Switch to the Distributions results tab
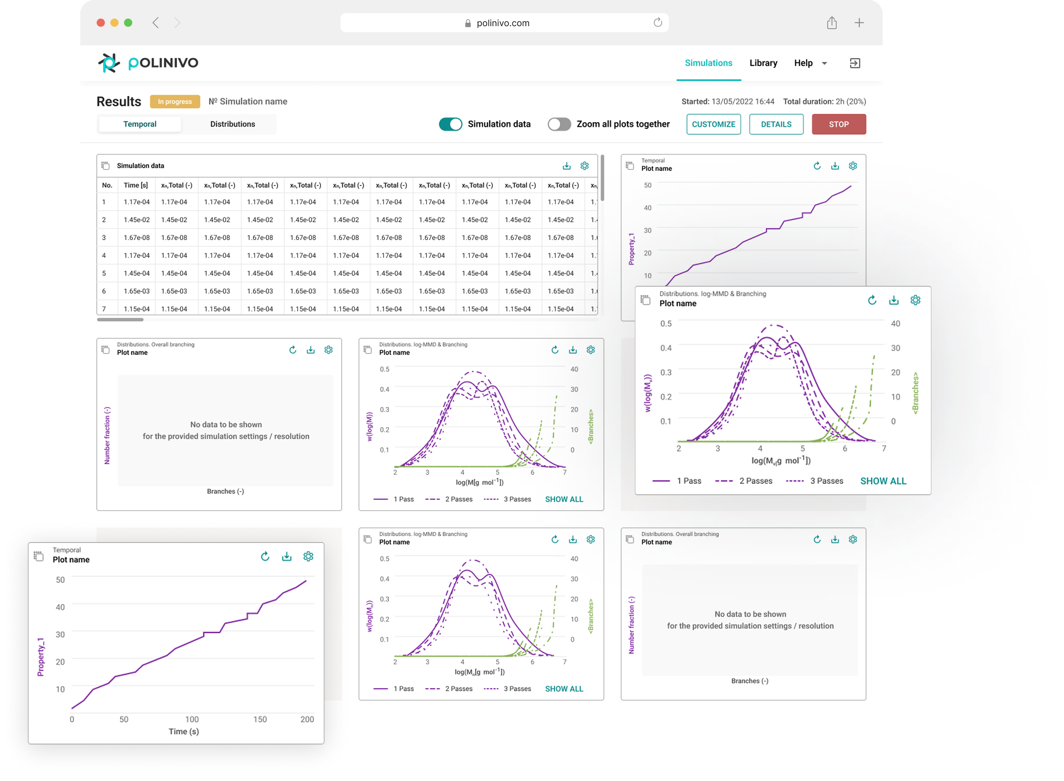Screen dimensions: 1064x781 [232, 124]
